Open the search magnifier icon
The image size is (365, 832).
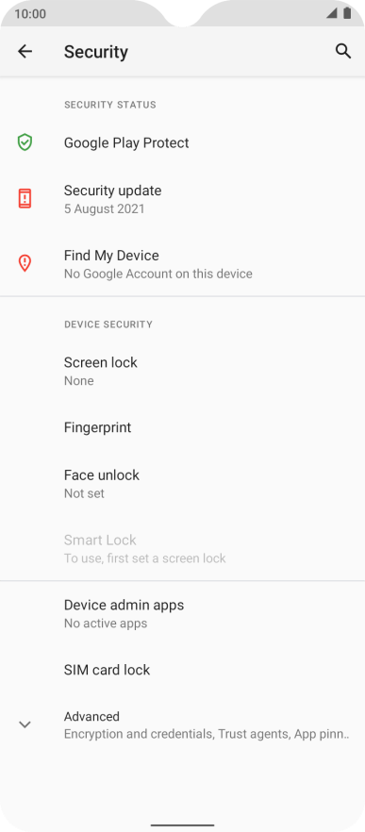tap(343, 52)
